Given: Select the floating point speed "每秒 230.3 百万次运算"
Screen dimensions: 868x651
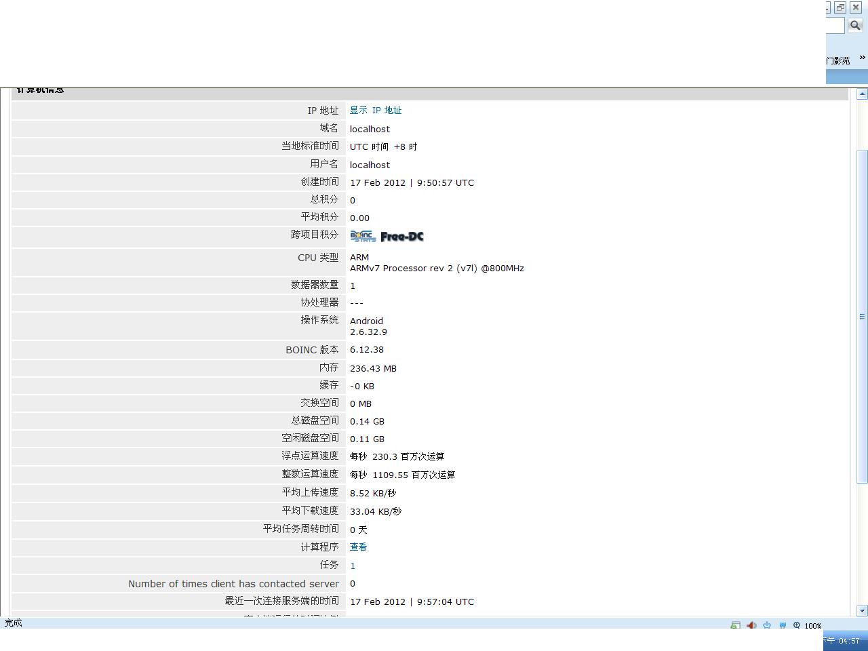Looking at the screenshot, I should coord(397,456).
